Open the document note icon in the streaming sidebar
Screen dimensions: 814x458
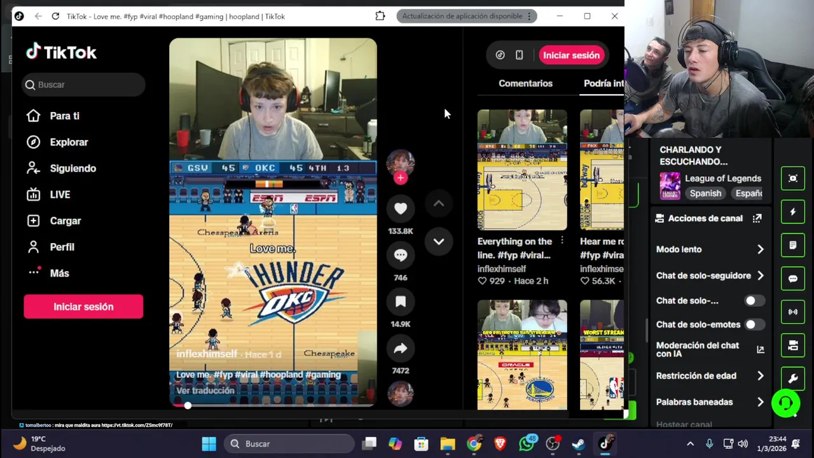pos(793,246)
